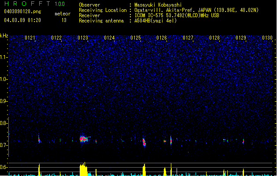Click the 0126 time marker
This screenshot has width=277, height=176.
[162, 38]
